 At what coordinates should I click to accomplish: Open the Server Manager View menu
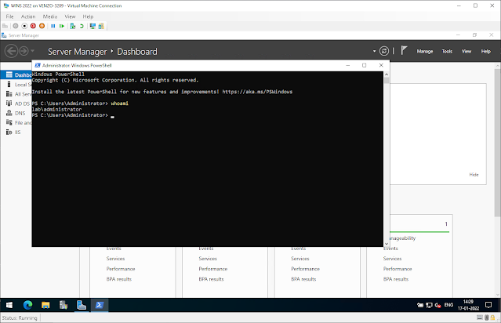coord(467,51)
